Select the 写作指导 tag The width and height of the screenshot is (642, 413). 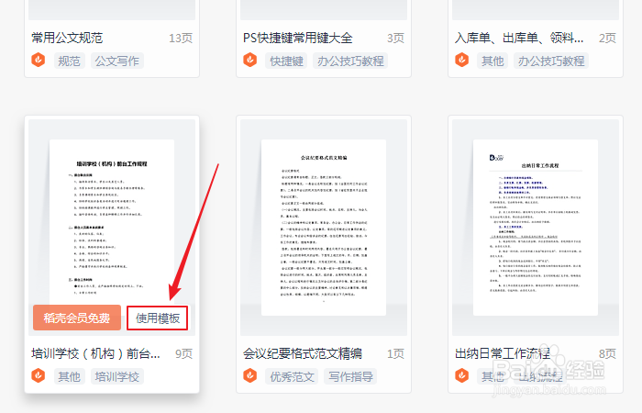tap(350, 376)
